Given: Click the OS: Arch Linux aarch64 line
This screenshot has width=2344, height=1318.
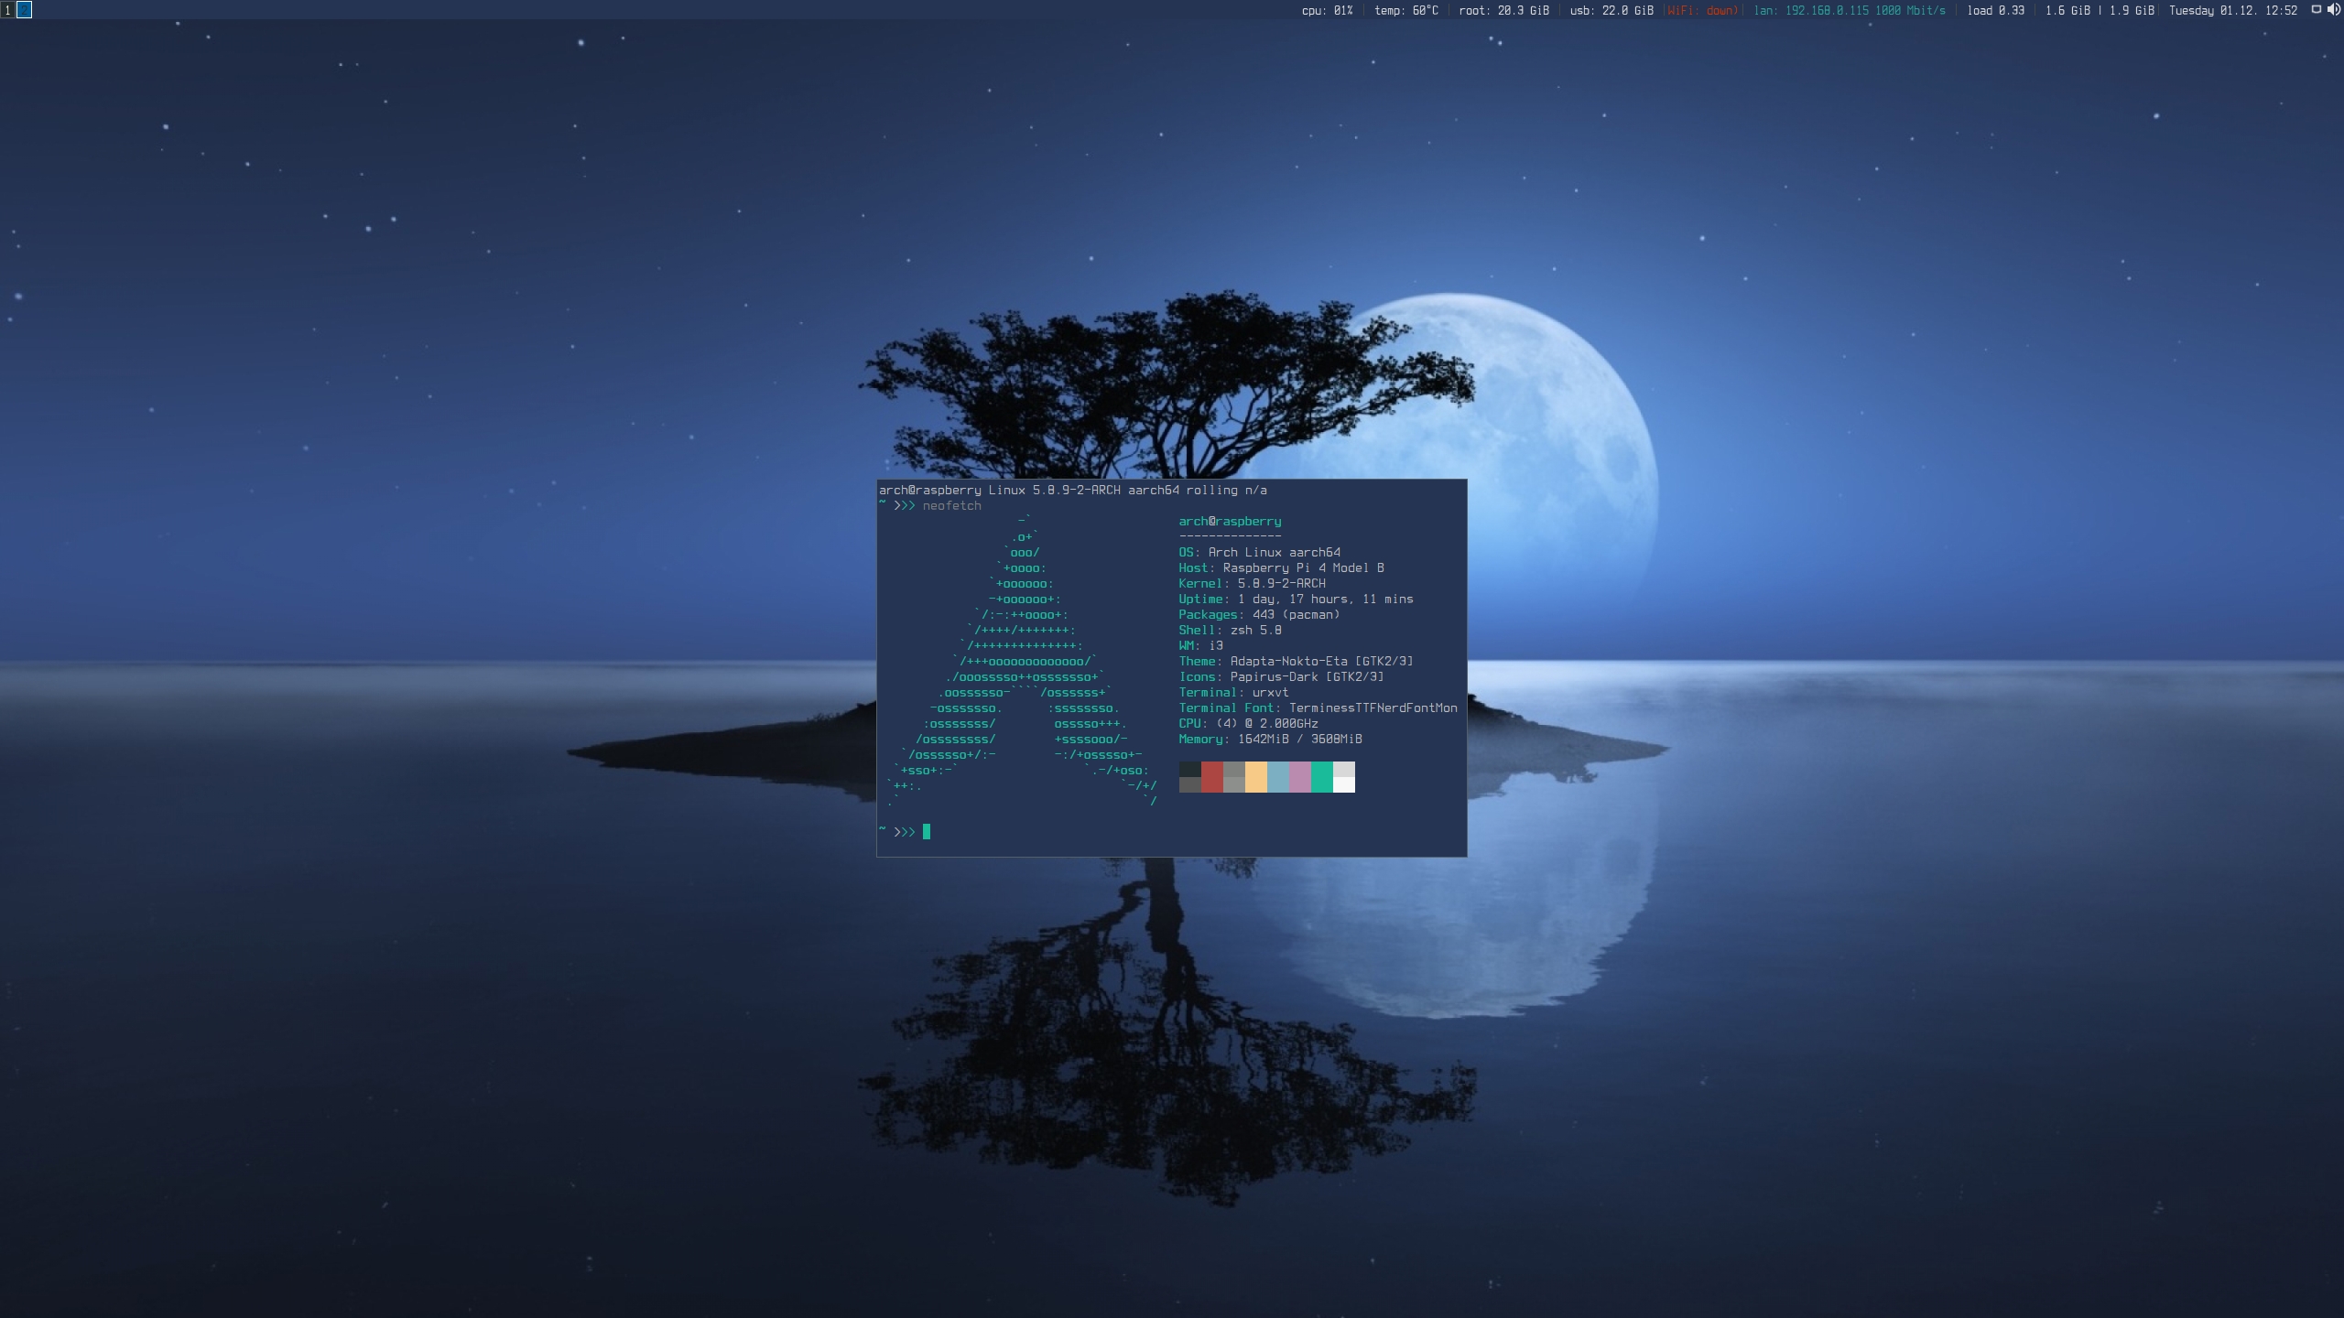Looking at the screenshot, I should 1260,553.
